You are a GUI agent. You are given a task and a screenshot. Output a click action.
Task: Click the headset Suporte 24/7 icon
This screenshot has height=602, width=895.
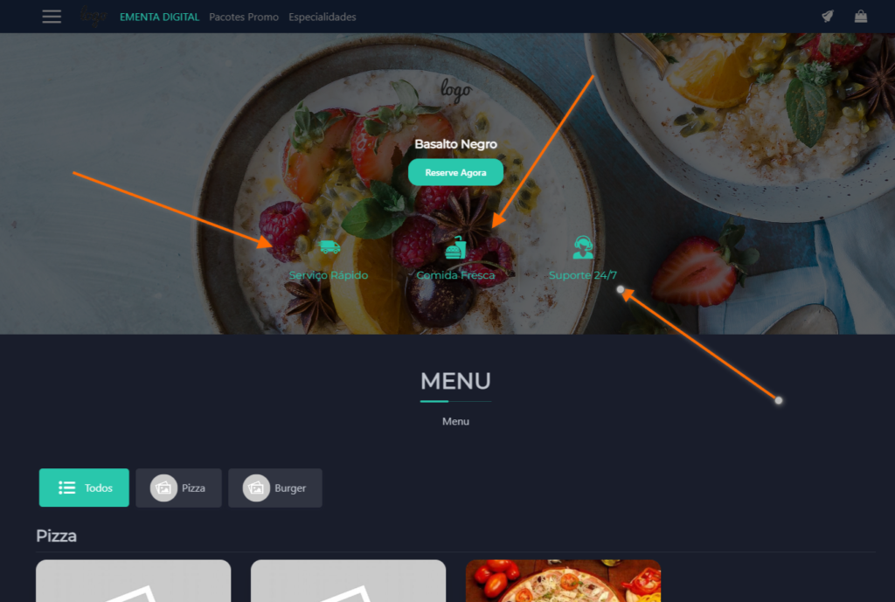click(x=583, y=247)
